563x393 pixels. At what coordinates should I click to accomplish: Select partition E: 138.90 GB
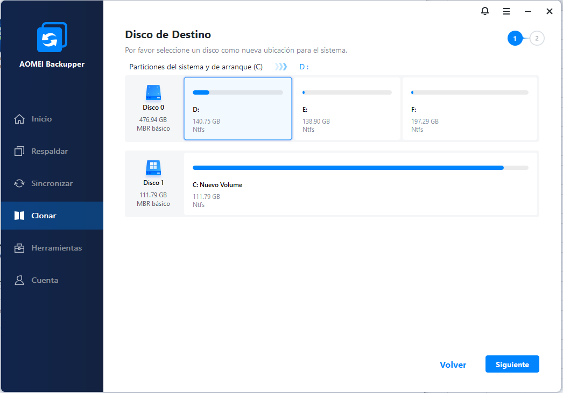[347, 108]
